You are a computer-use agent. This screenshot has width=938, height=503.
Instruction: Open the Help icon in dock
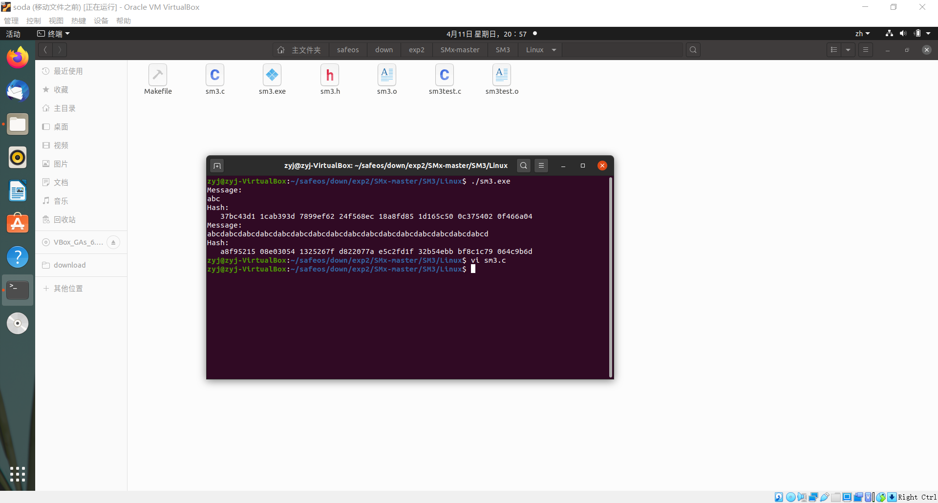point(18,257)
